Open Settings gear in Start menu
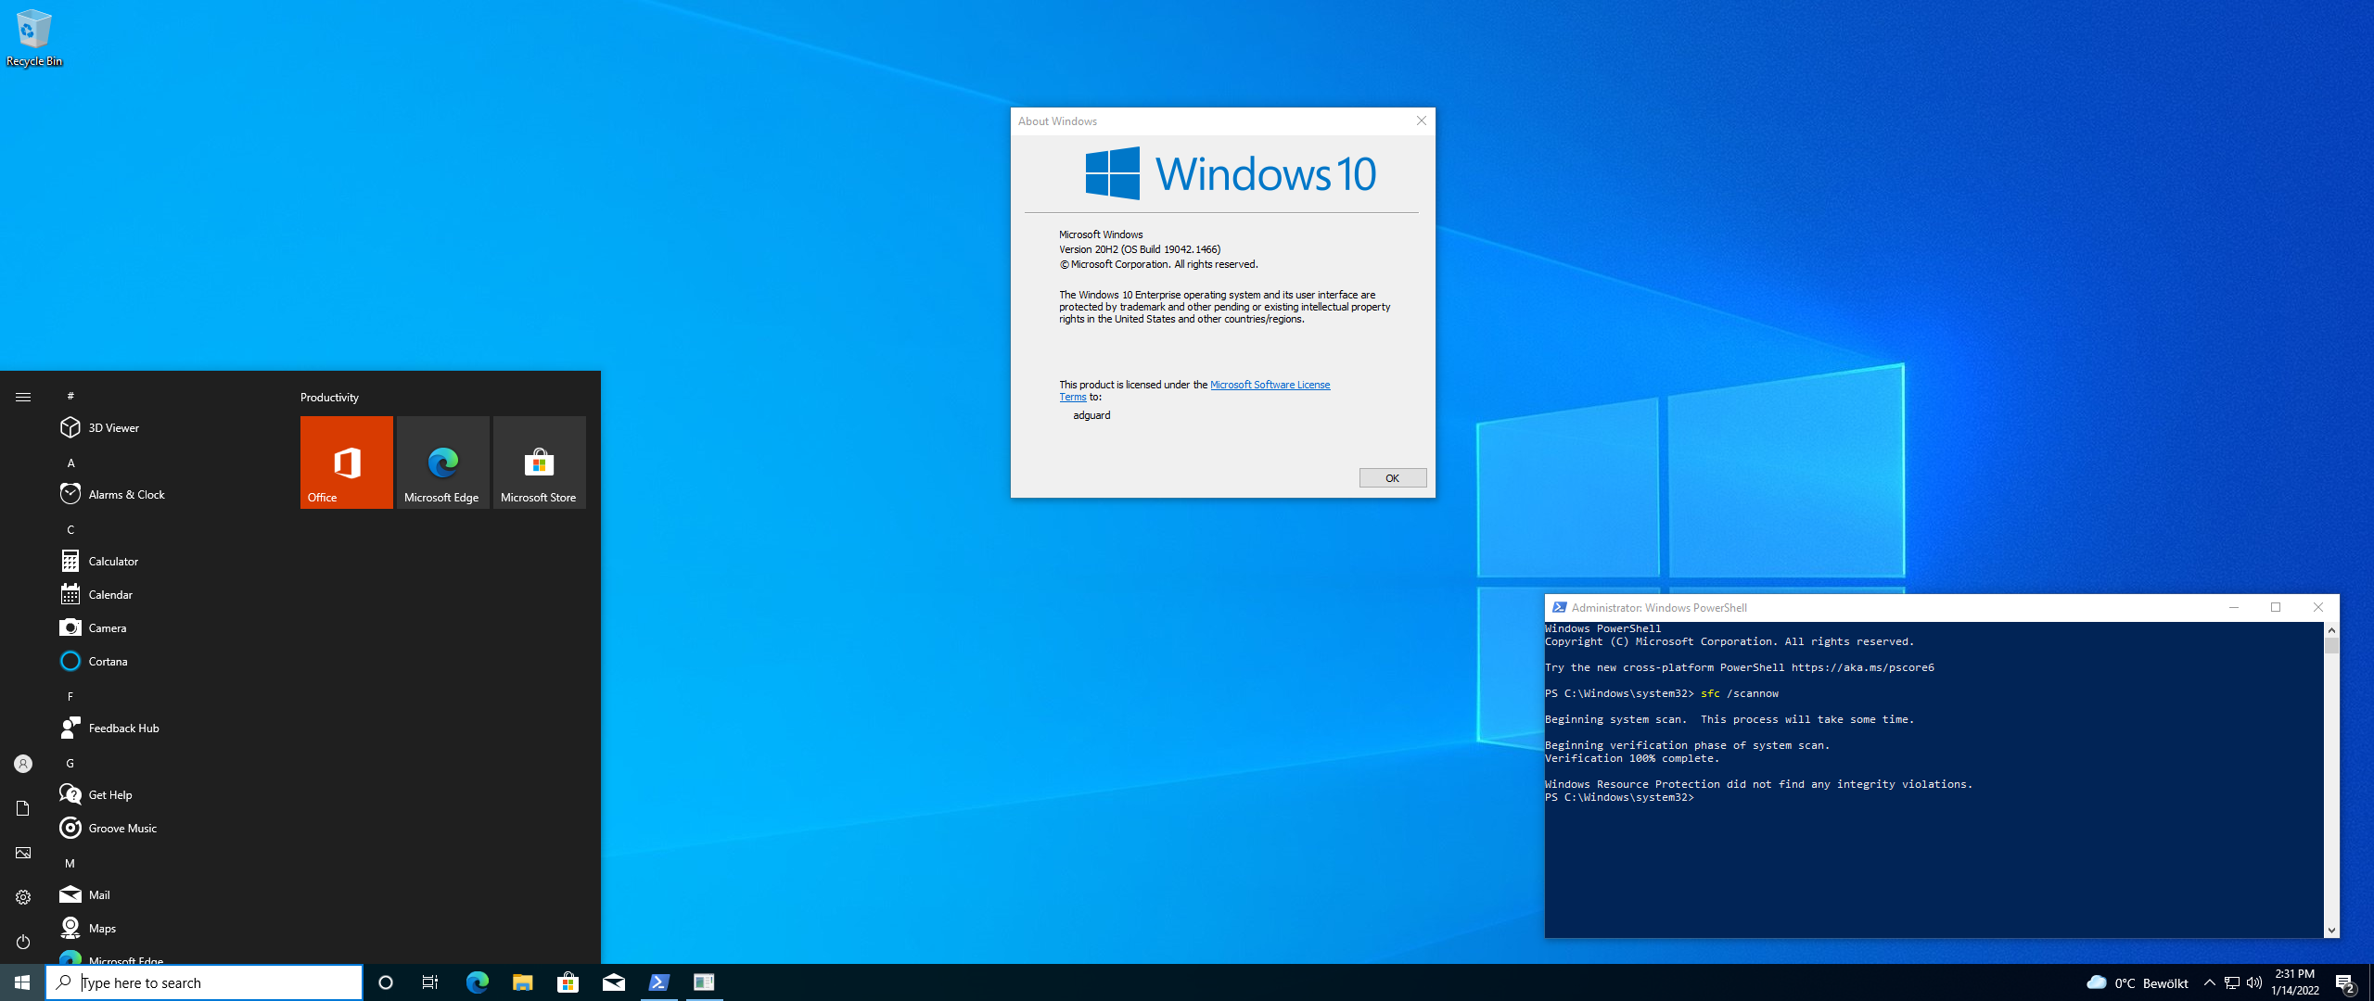The height and width of the screenshot is (1001, 2374). tap(23, 897)
